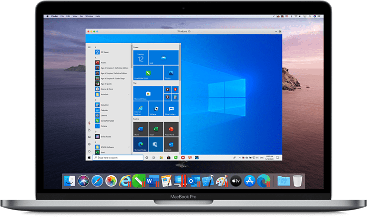Open the Windows notification center button
The height and width of the screenshot is (217, 367).
pyautogui.click(x=277, y=158)
